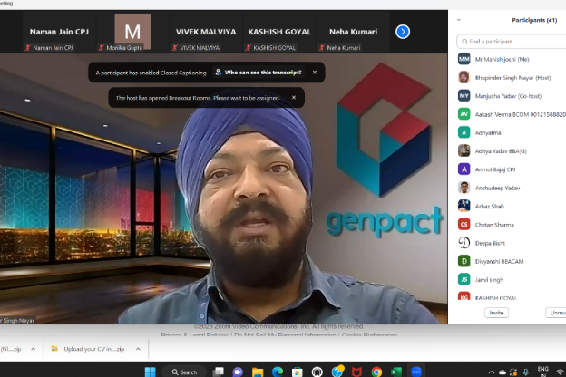The width and height of the screenshot is (566, 377).
Task: Click the blue next-page arrow in video strip
Action: (403, 32)
